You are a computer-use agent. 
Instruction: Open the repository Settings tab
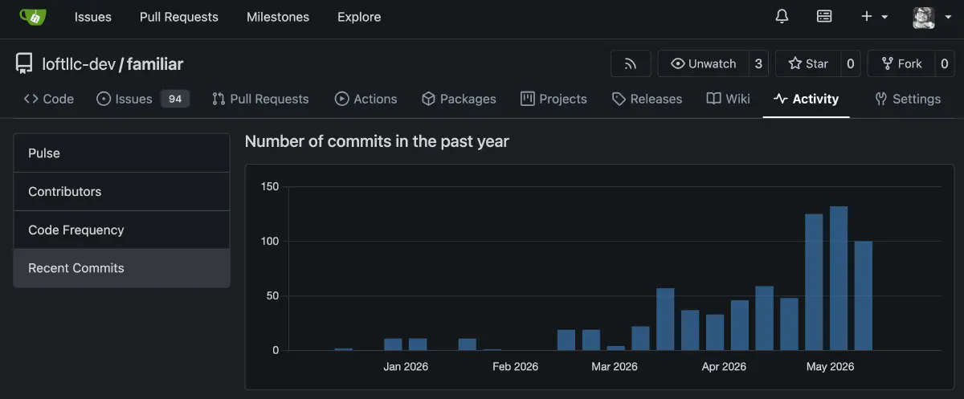click(907, 99)
